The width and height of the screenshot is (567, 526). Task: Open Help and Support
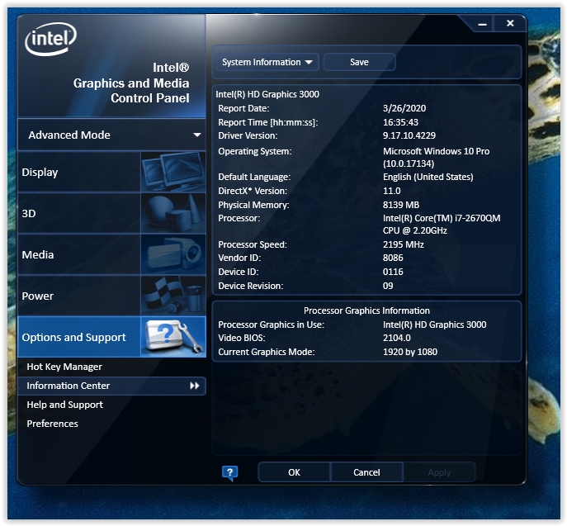[64, 405]
